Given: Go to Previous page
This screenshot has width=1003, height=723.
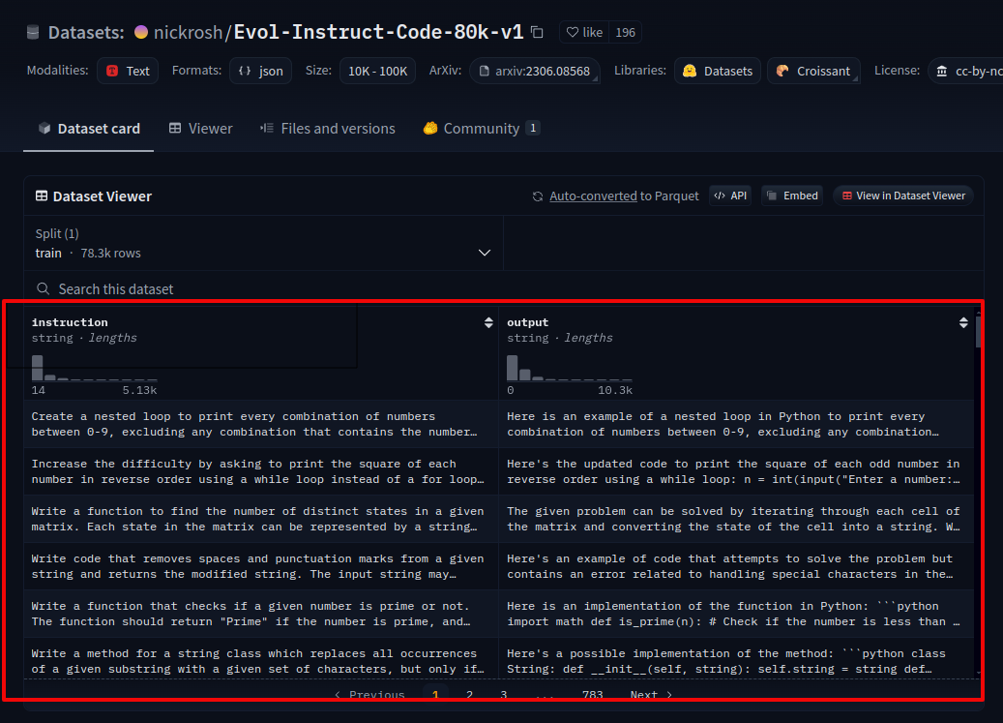Looking at the screenshot, I should [369, 695].
